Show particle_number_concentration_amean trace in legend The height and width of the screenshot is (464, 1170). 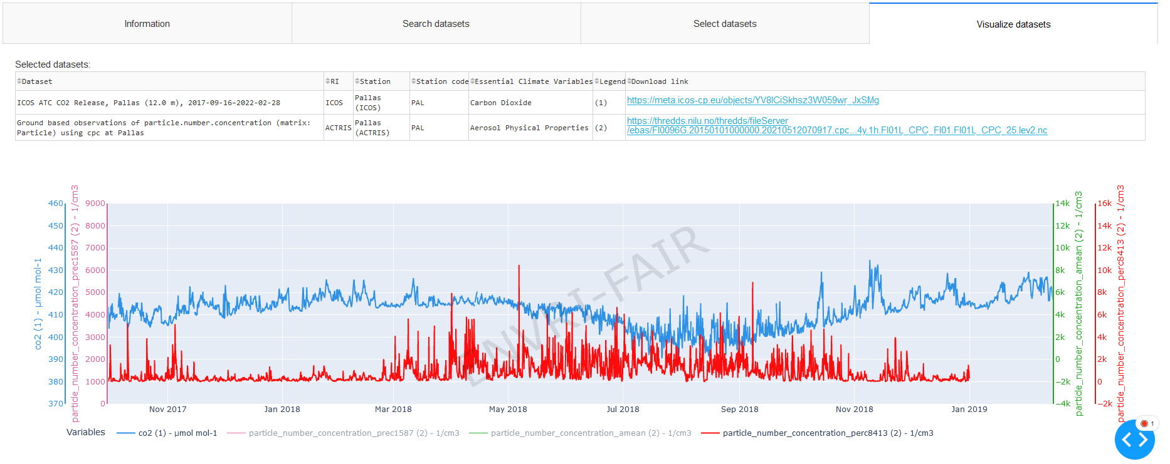click(x=591, y=433)
